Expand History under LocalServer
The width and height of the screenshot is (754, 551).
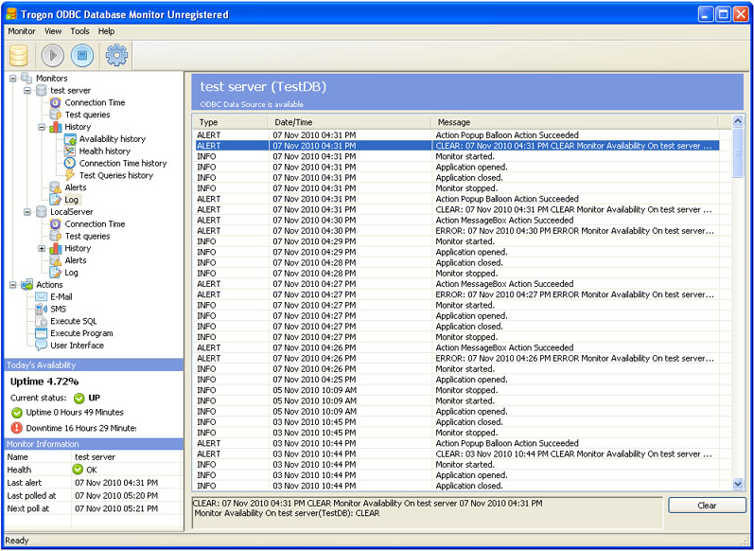point(42,248)
